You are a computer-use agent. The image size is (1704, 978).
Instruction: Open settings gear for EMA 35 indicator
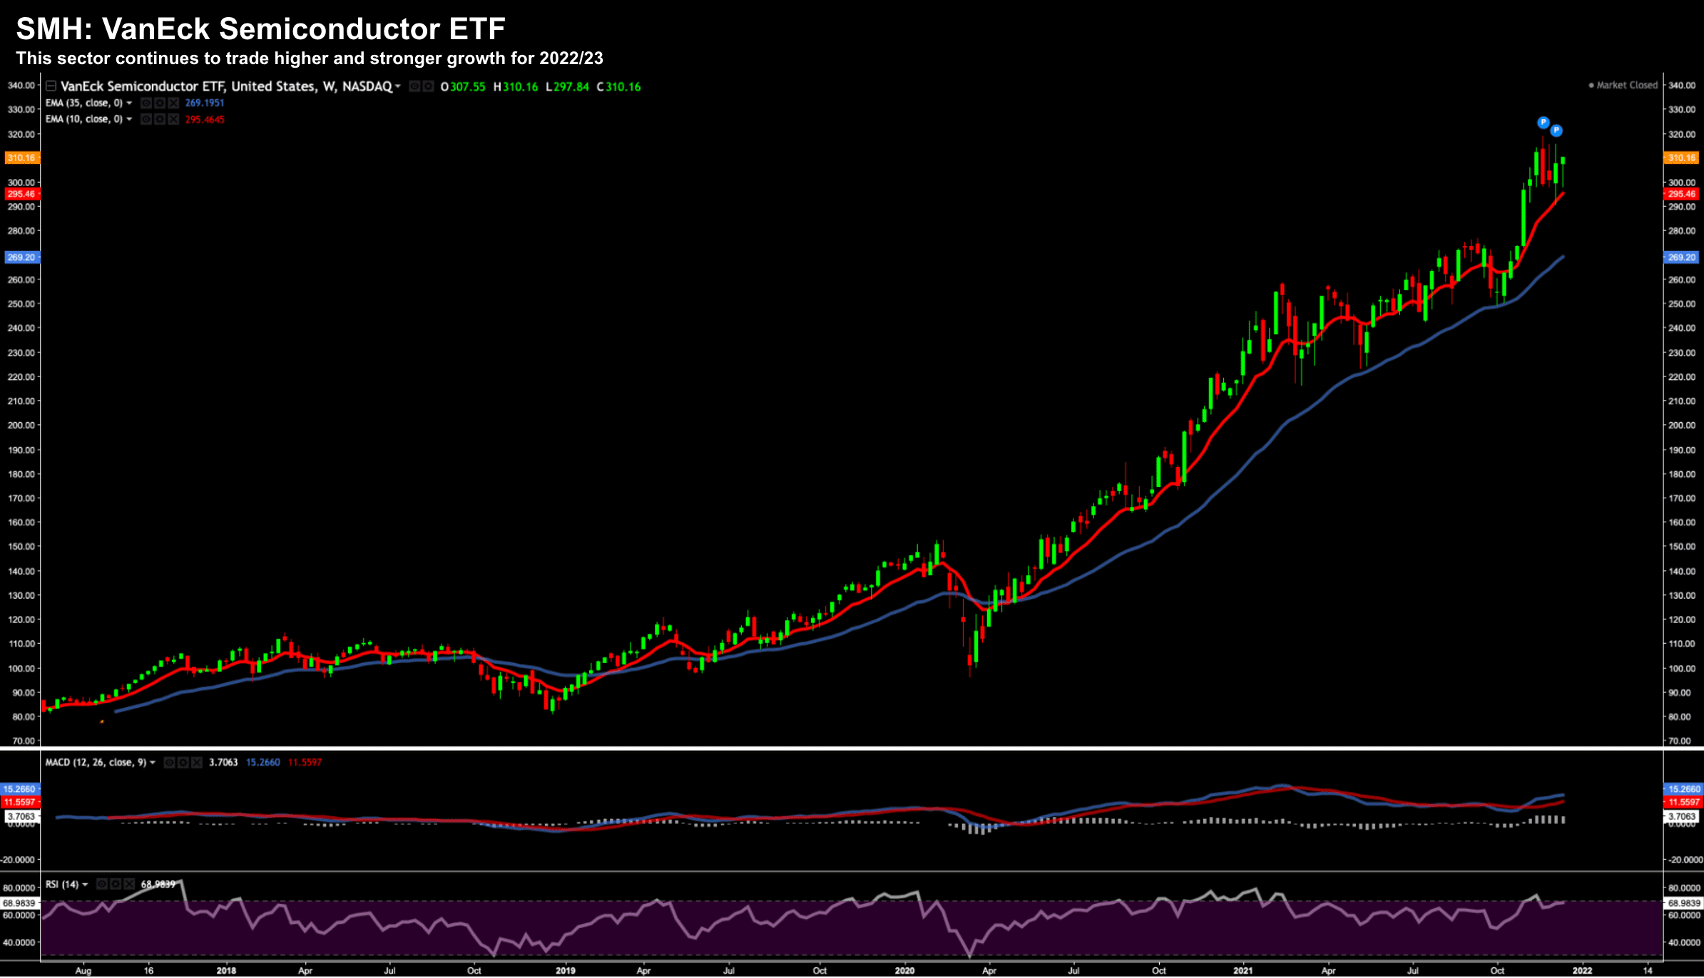tap(160, 103)
